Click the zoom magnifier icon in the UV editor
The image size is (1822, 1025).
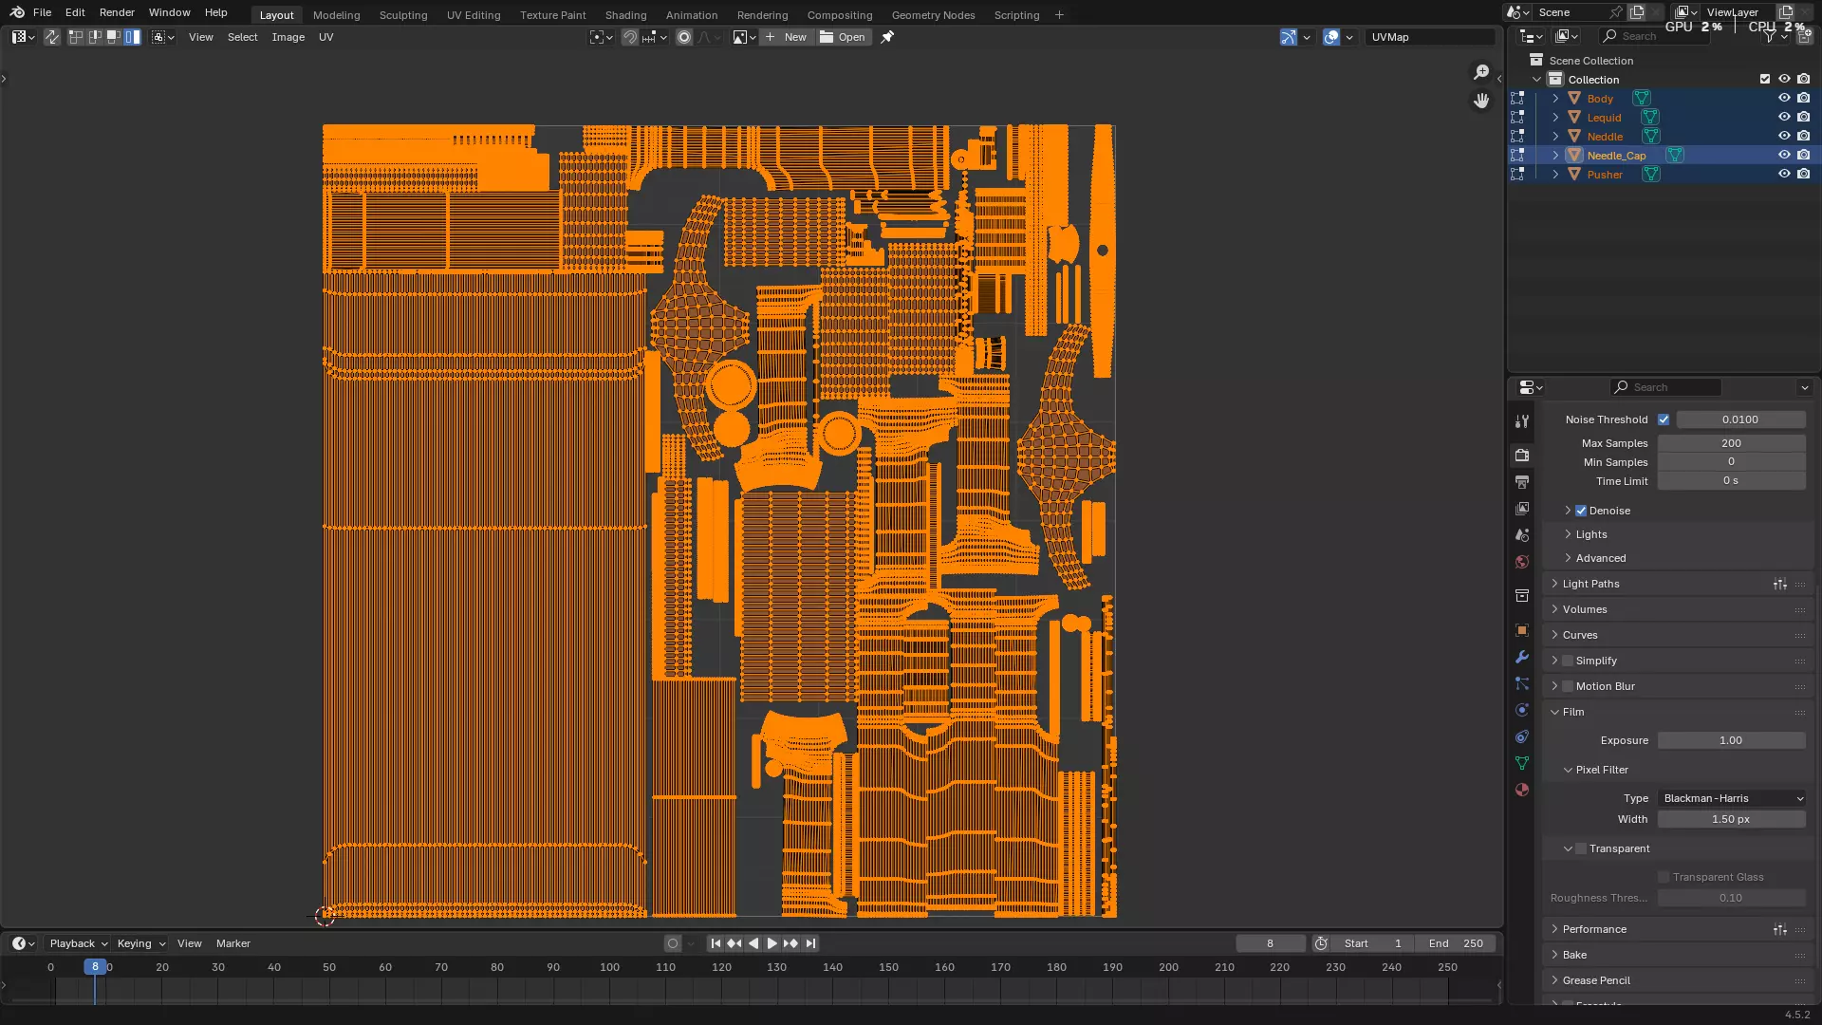pyautogui.click(x=1481, y=72)
